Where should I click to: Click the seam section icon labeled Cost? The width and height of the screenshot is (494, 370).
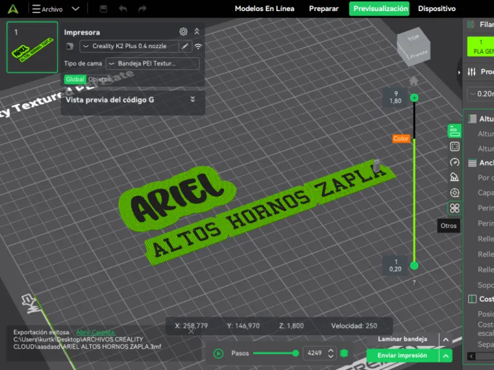click(x=472, y=299)
